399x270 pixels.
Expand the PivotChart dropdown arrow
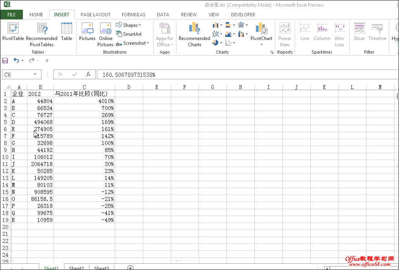(261, 44)
